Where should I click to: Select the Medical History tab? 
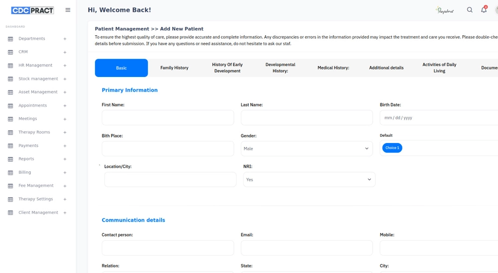(333, 68)
